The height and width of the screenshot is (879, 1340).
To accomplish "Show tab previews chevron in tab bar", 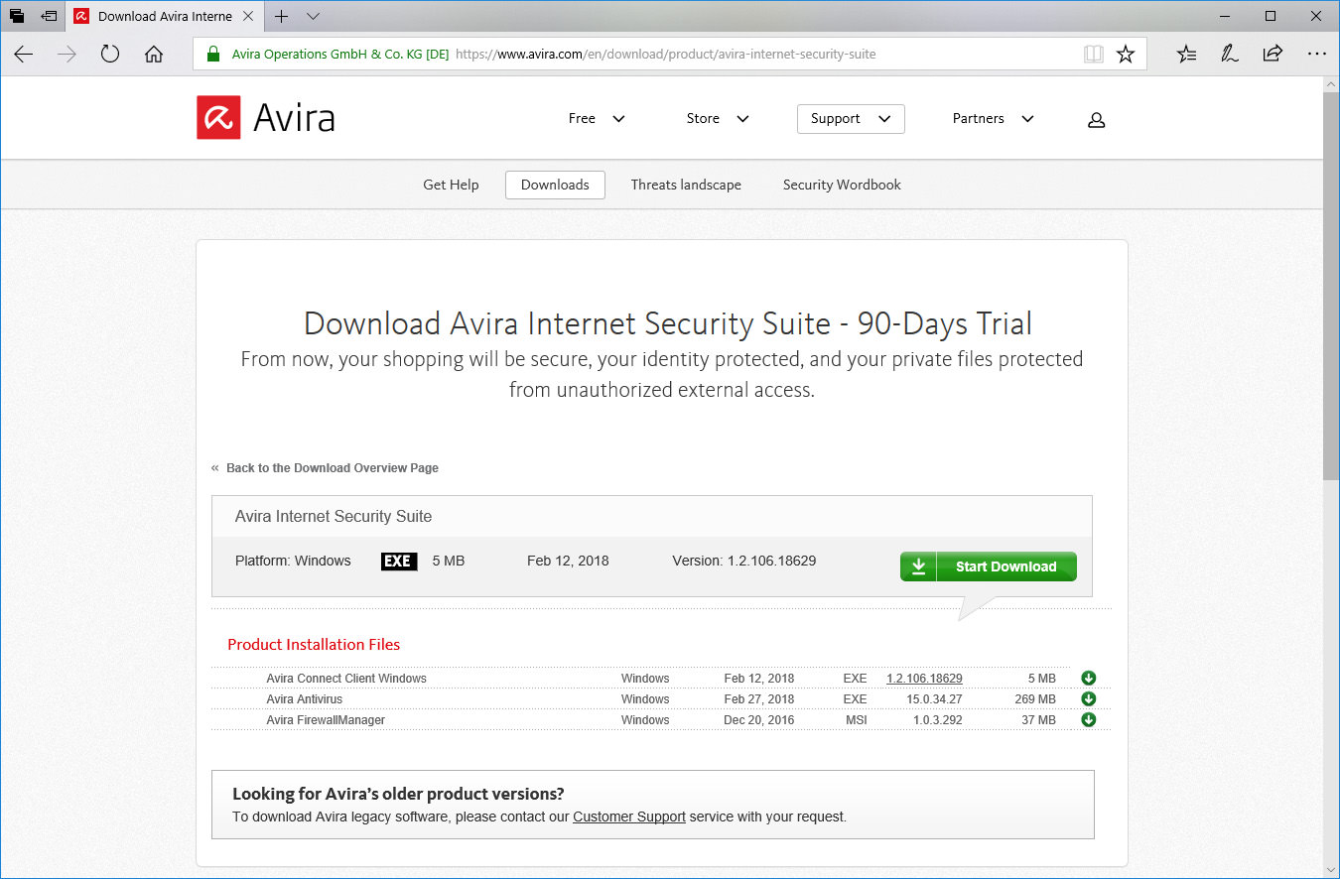I will click(x=314, y=16).
